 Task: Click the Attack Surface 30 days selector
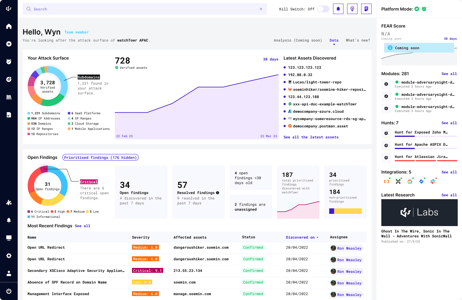[271, 59]
